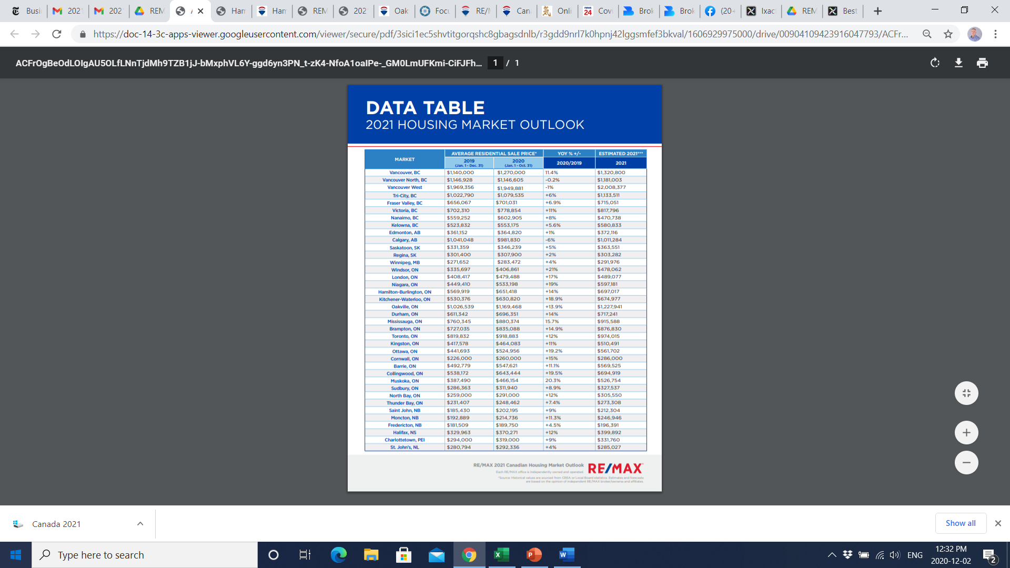1010x568 pixels.
Task: Open File Explorer from taskbar
Action: [371, 555]
